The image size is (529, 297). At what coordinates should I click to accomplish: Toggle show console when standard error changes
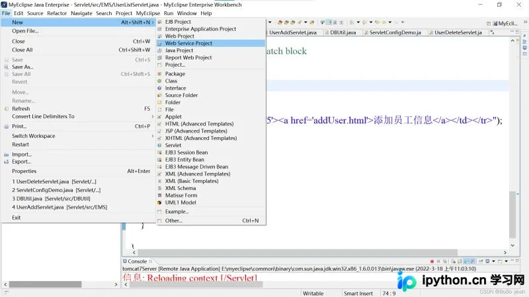coord(472,261)
